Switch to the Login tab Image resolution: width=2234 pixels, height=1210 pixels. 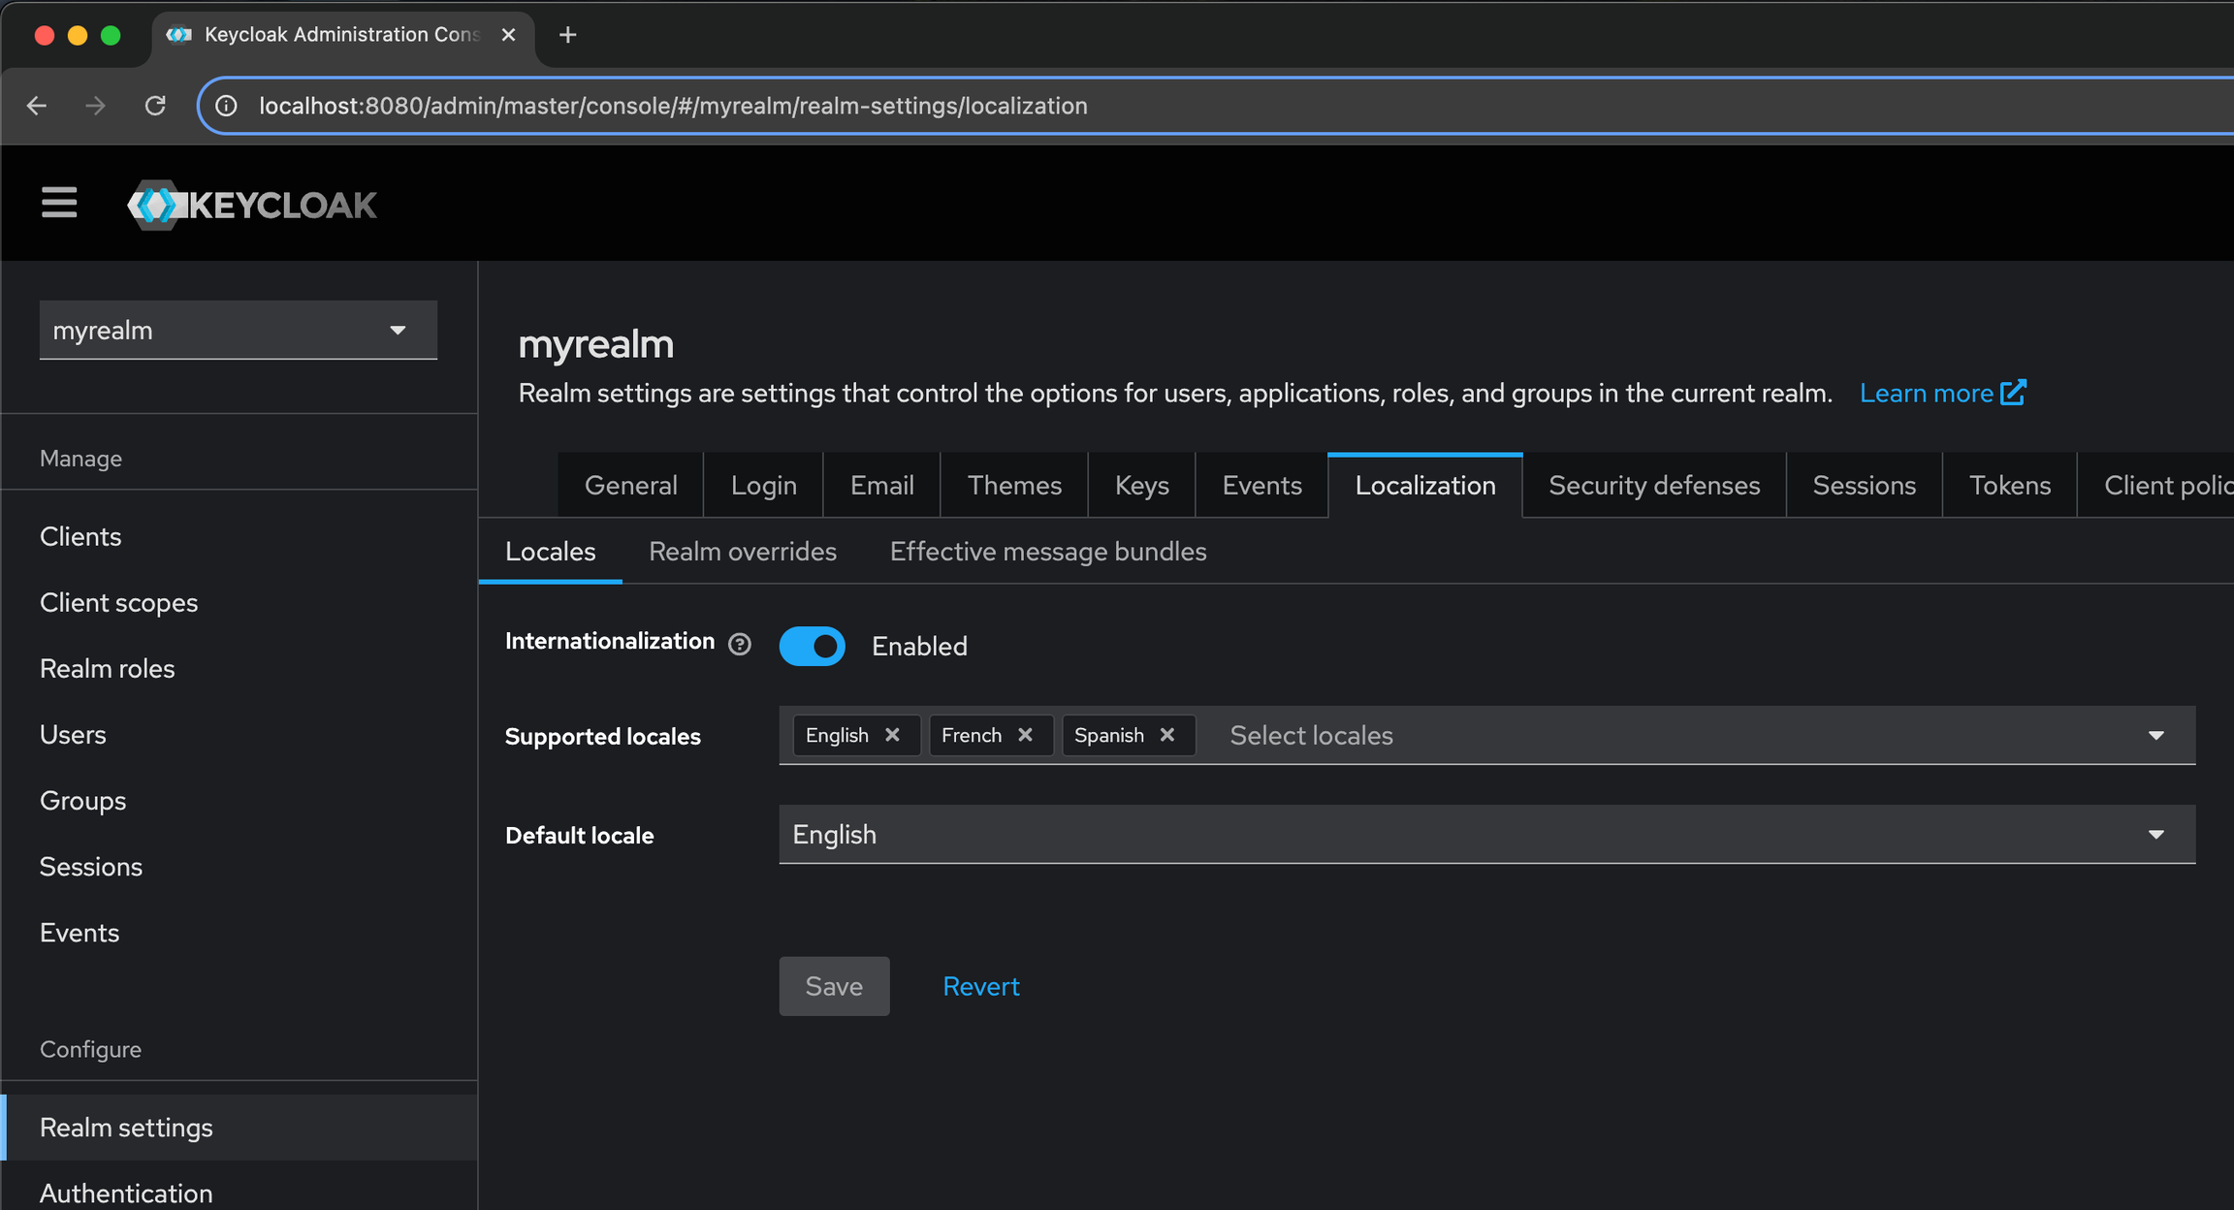(763, 485)
